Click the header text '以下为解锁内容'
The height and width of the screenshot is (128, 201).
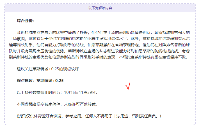tap(100, 8)
